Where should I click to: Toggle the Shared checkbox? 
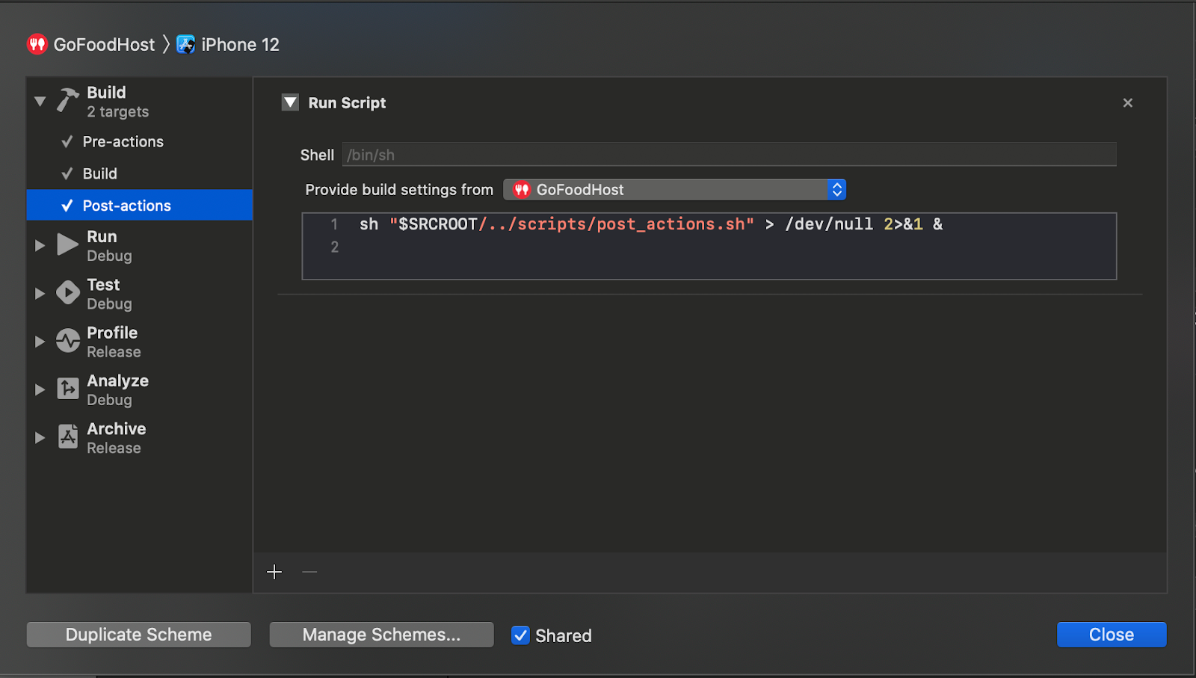pyautogui.click(x=520, y=635)
